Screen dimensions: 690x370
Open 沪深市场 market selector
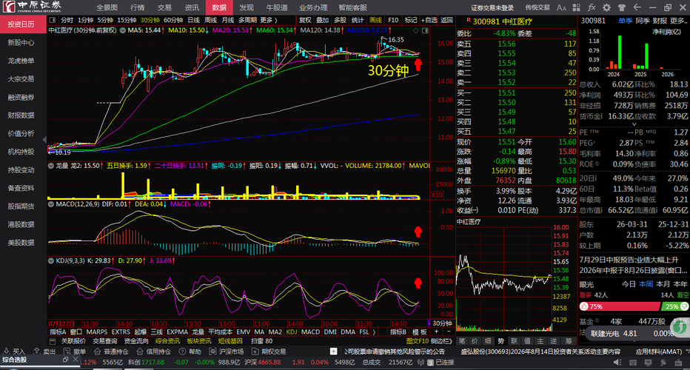click(227, 351)
